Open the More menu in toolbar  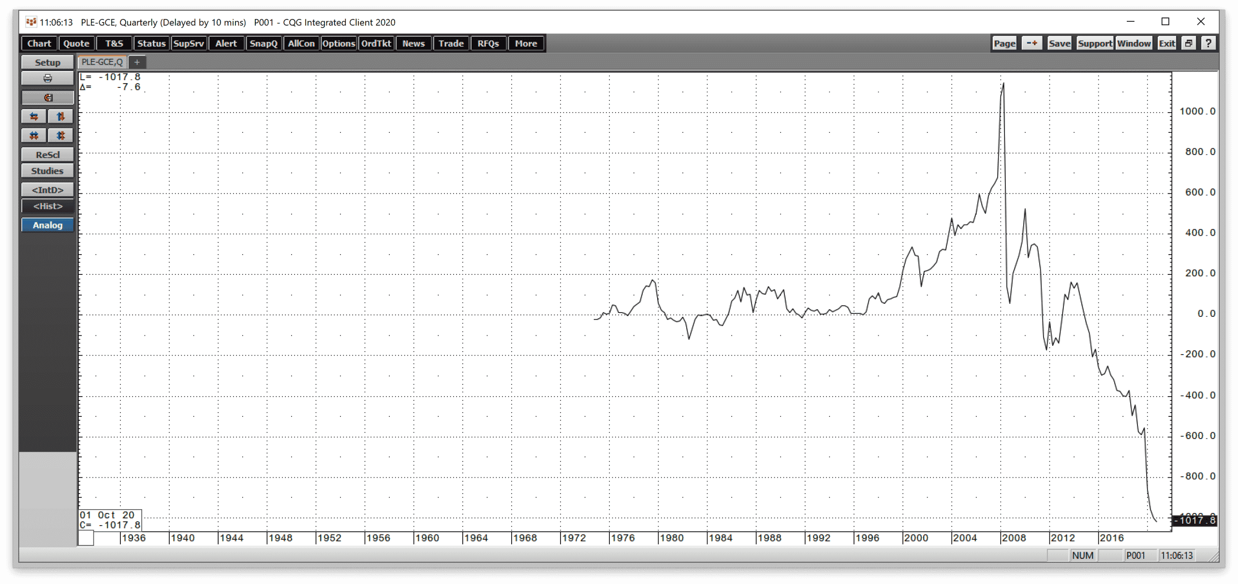coord(526,43)
